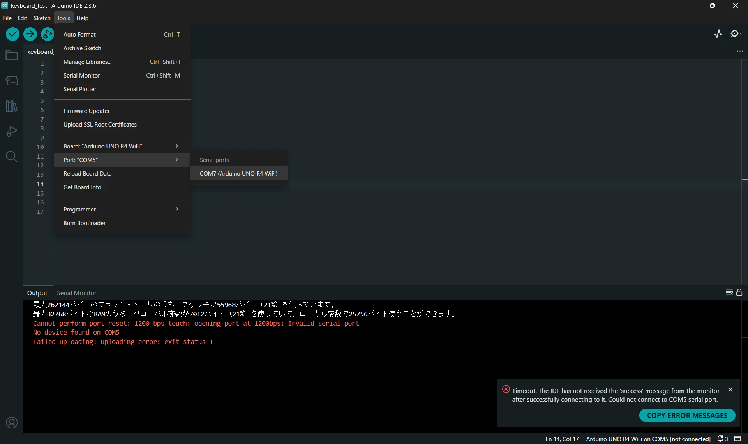Open the Library Manager sidebar icon
Viewport: 748px width, 444px height.
click(x=12, y=106)
